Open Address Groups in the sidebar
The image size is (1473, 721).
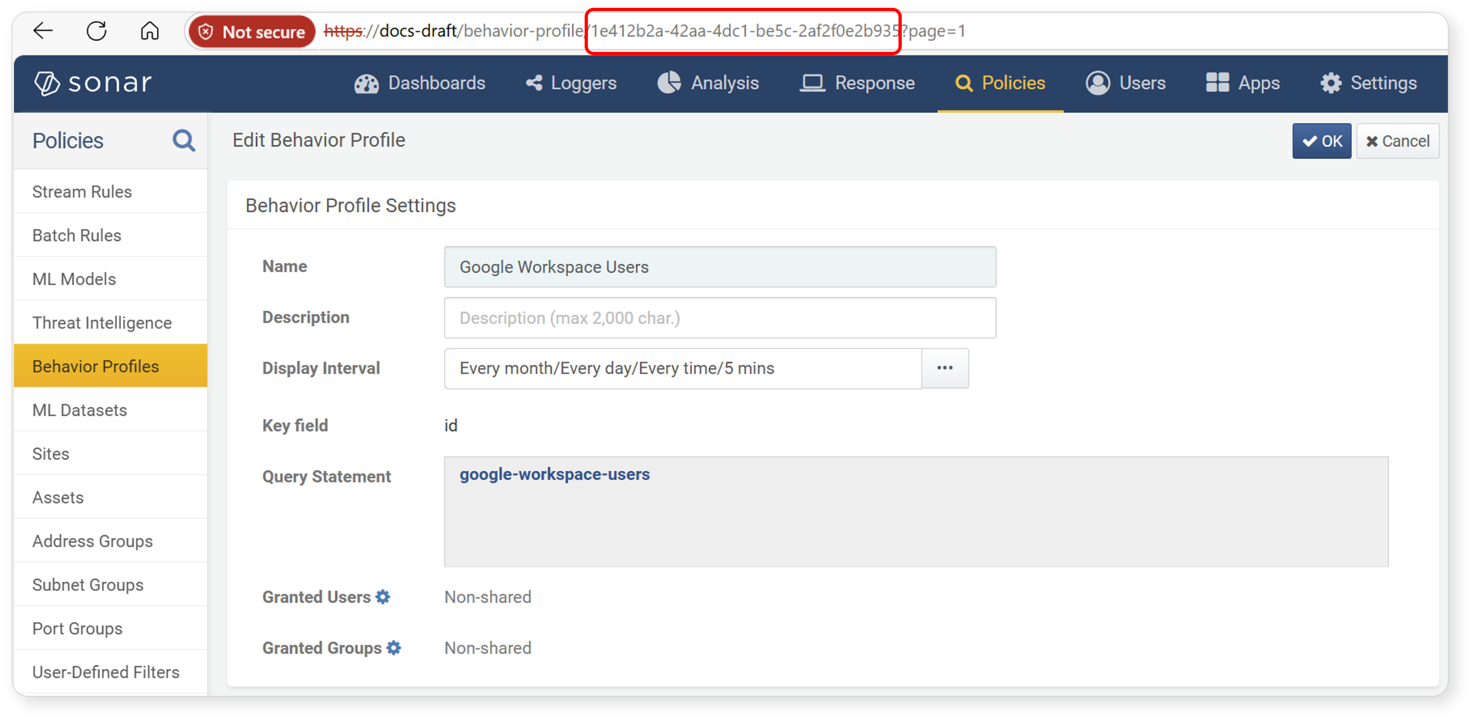click(110, 542)
